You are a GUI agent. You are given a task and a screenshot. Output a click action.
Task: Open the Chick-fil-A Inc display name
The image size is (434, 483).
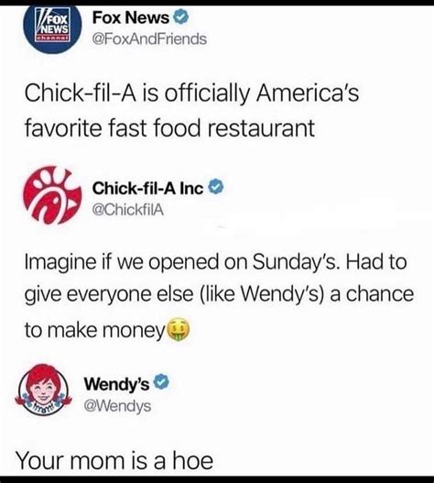click(x=147, y=188)
